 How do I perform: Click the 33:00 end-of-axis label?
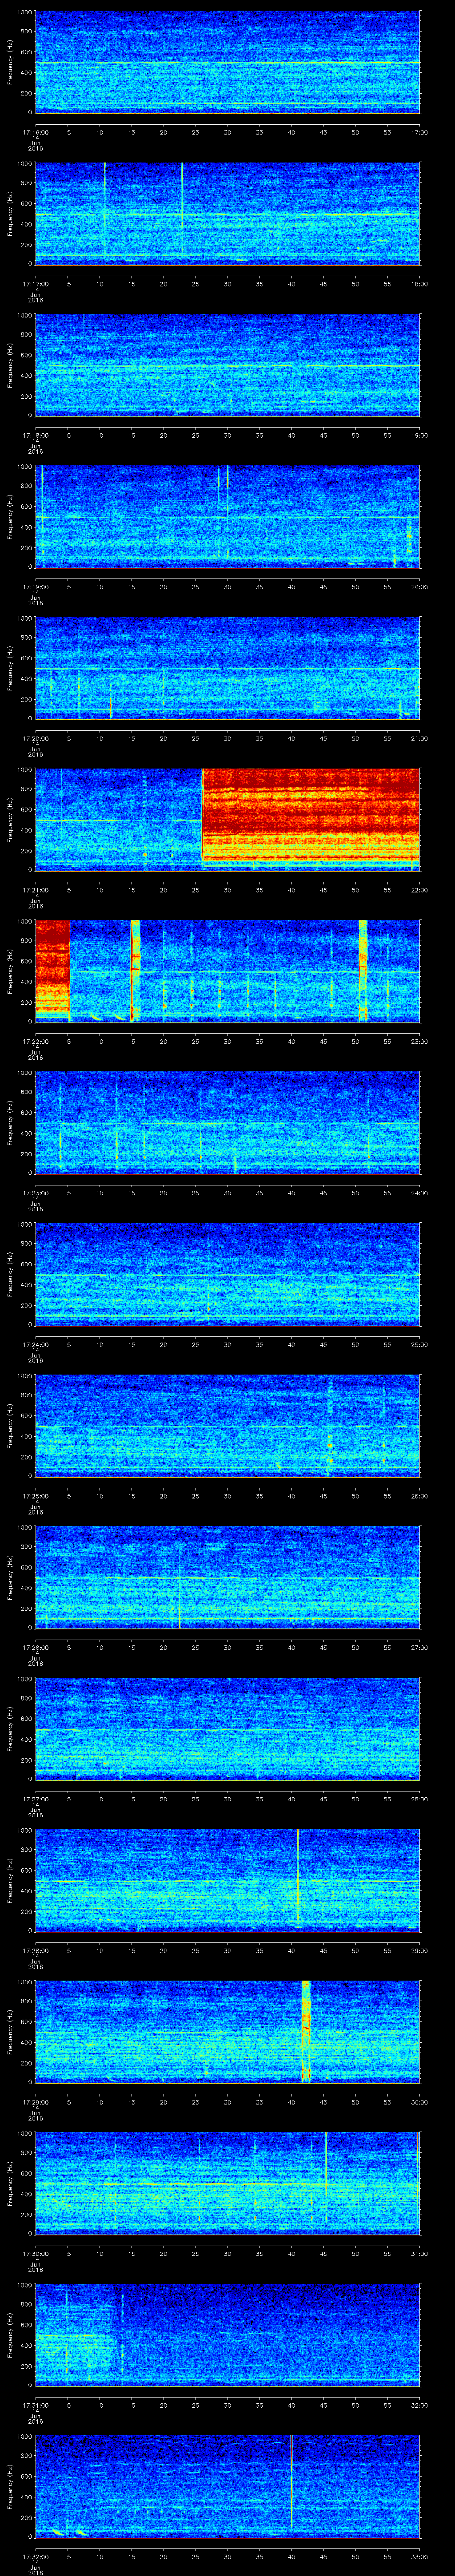pyautogui.click(x=419, y=2557)
